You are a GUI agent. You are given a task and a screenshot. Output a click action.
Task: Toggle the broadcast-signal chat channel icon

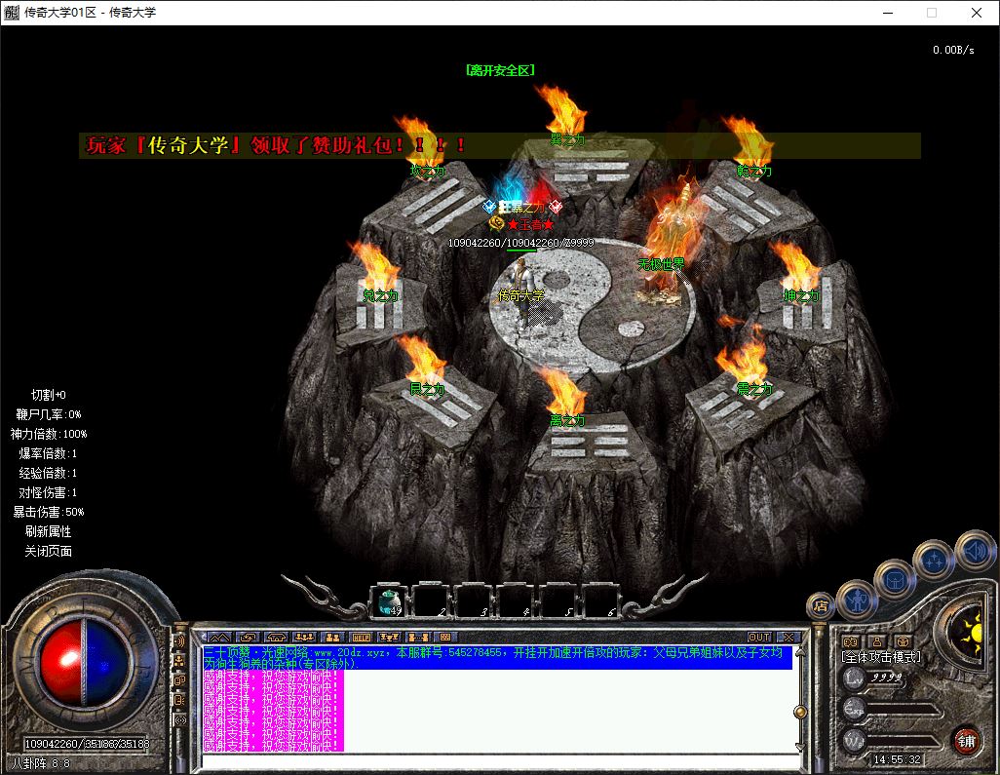179,720
